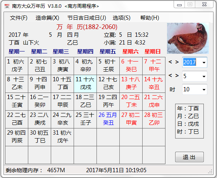Select day 22 二七 己酉
The height and width of the screenshot is (178, 217).
pos(17,119)
